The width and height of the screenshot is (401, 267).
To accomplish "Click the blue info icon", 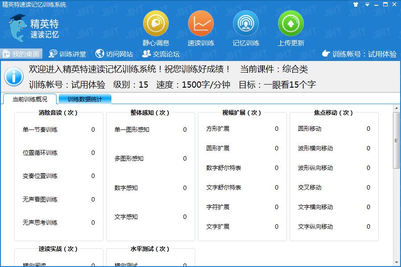I will [x=14, y=77].
